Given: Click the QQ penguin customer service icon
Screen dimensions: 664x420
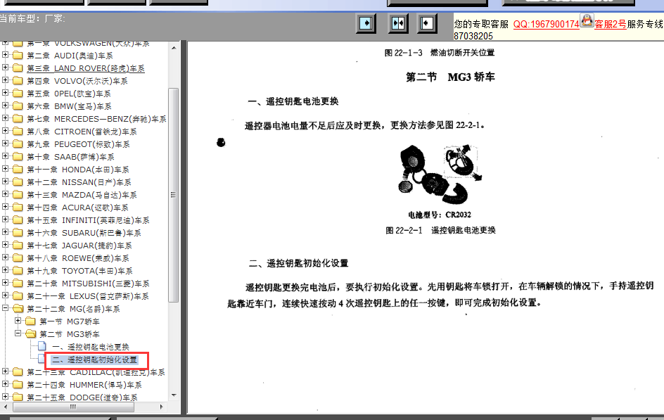Looking at the screenshot, I should click(587, 20).
